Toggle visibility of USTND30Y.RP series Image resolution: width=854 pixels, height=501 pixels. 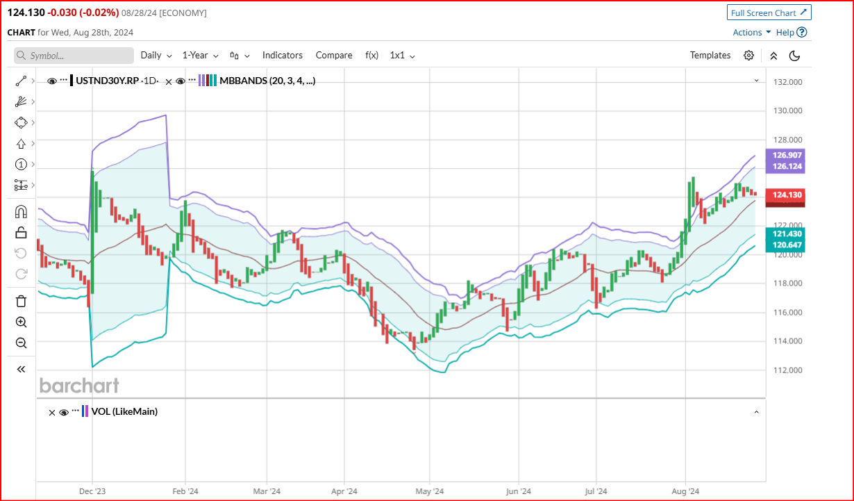52,81
